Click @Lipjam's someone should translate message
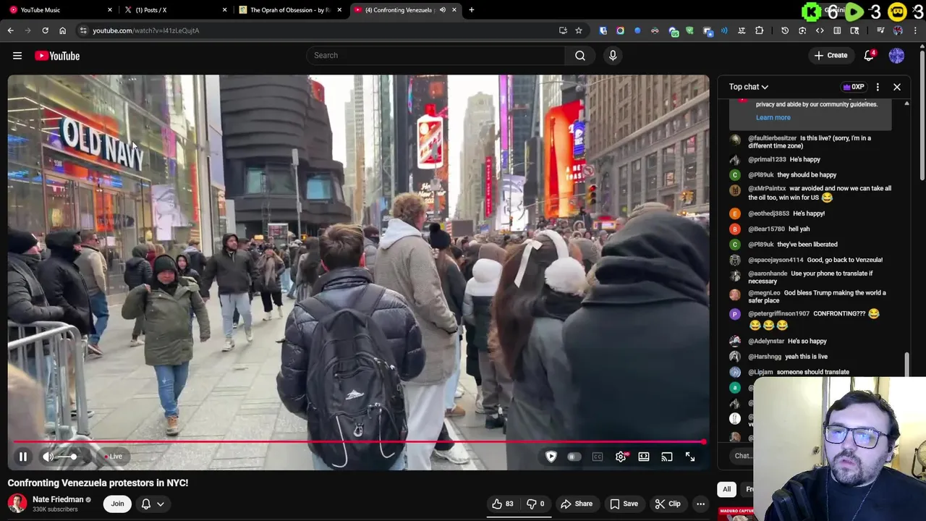This screenshot has width=926, height=521. pos(813,372)
